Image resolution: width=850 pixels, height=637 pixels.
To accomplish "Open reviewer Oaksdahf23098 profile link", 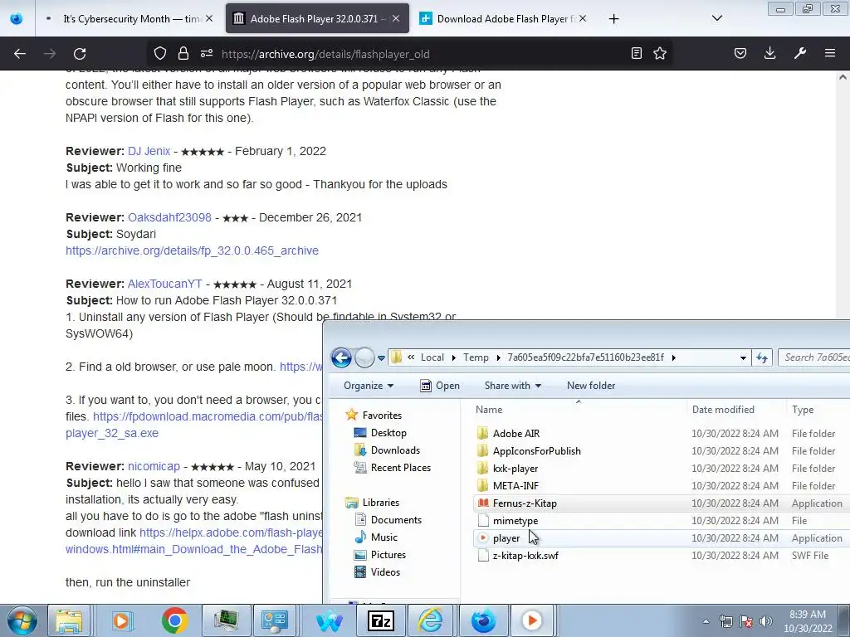I will click(169, 217).
